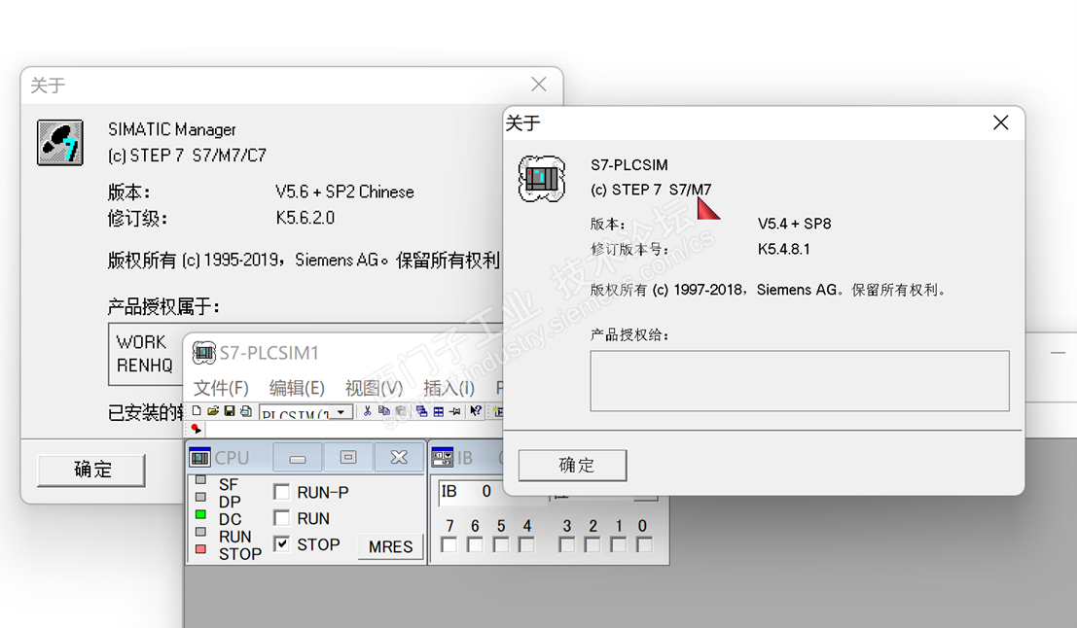
Task: Toggle input bit 7 checkbox in IB
Action: 449,544
